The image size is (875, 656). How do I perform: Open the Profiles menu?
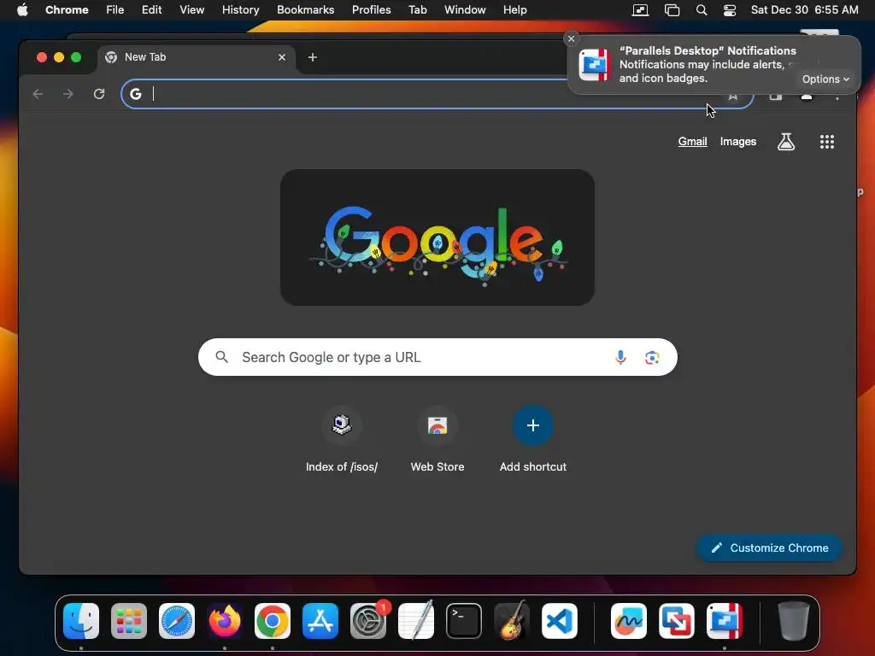[371, 10]
